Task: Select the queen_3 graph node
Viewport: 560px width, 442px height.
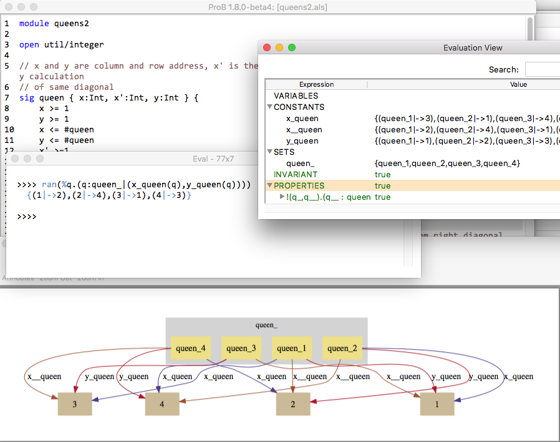Action: [240, 348]
